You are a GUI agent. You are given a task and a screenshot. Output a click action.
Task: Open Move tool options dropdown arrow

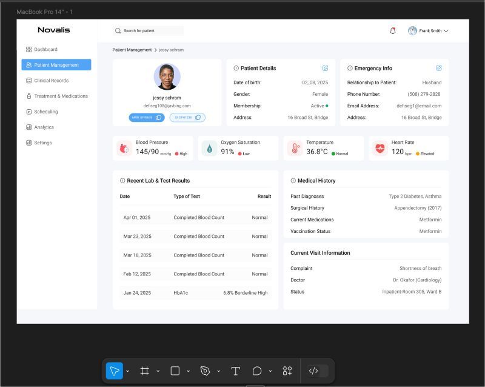(127, 371)
